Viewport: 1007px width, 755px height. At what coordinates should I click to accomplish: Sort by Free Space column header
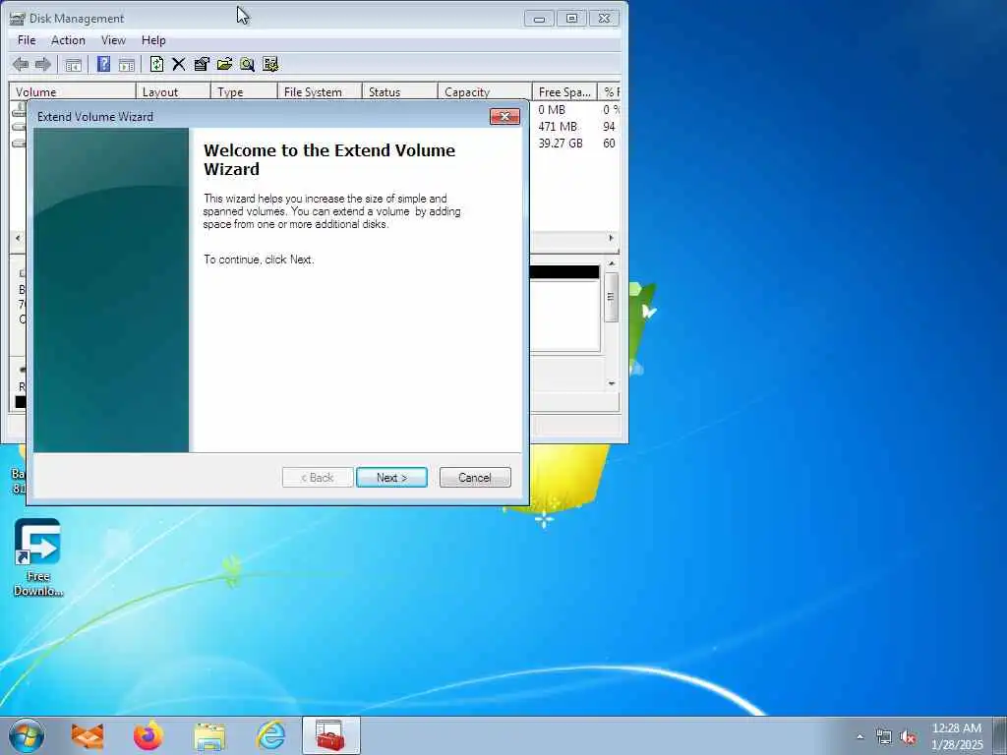564,91
